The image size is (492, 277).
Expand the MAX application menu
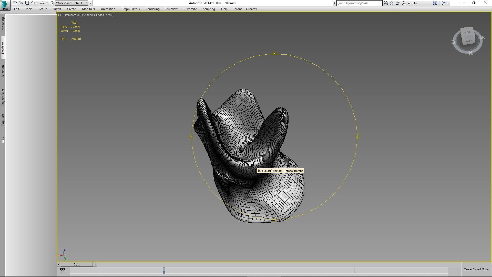point(5,5)
